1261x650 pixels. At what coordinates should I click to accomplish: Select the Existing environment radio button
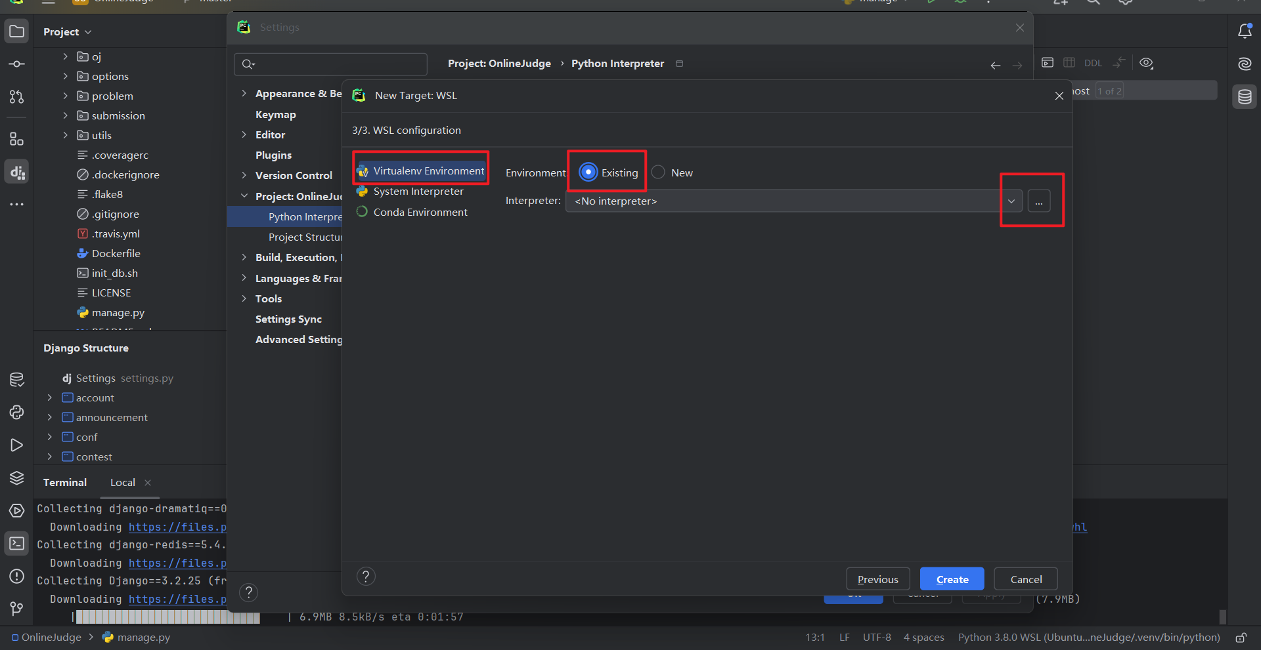click(588, 173)
